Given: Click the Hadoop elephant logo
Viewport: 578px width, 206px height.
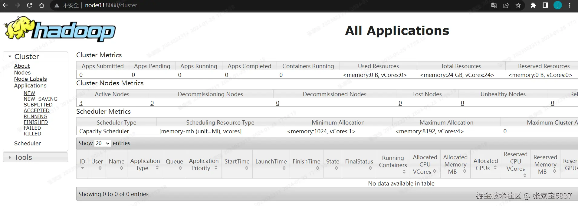Looking at the screenshot, I should point(60,29).
